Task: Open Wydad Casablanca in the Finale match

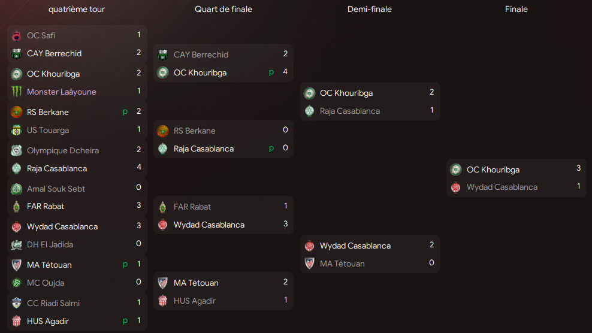Action: point(502,187)
